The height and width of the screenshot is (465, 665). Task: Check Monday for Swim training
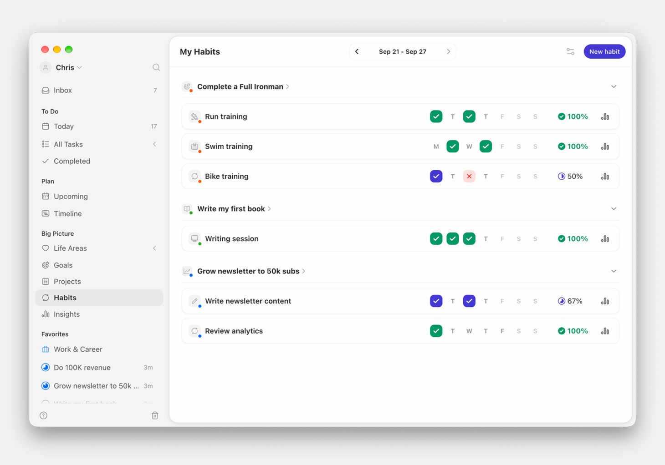tap(436, 147)
